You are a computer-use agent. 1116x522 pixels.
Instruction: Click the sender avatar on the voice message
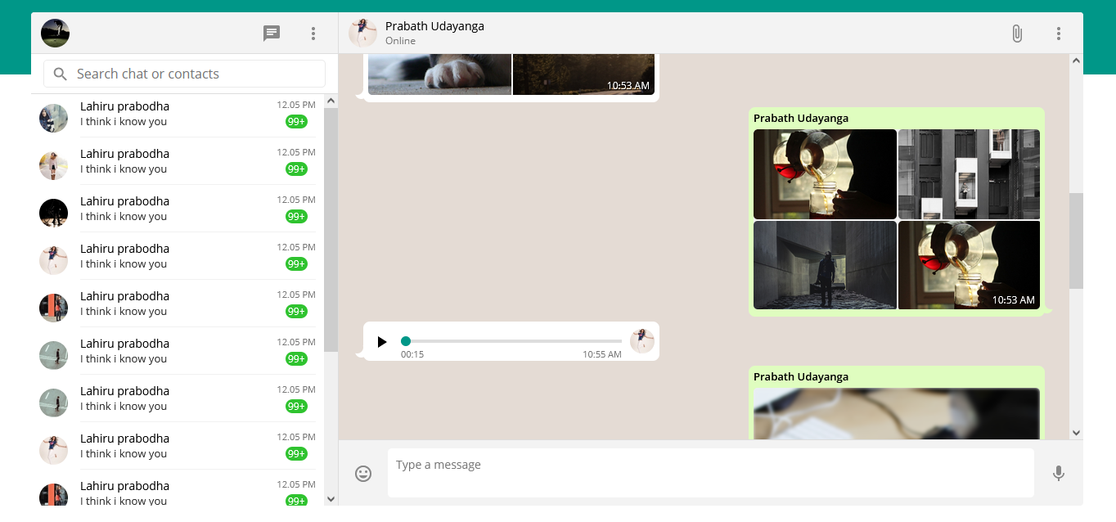click(x=642, y=341)
